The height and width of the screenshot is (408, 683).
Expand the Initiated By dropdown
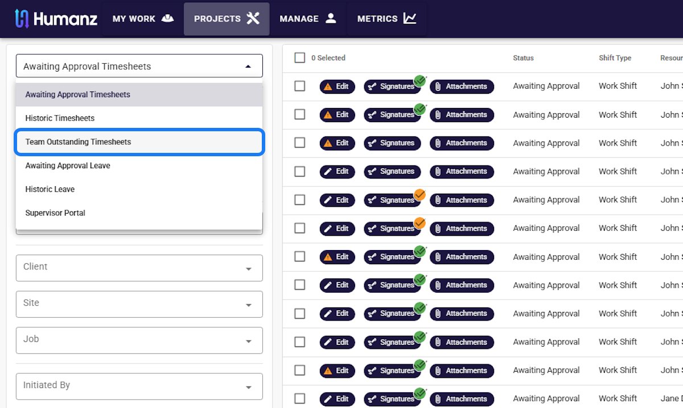[x=139, y=386]
